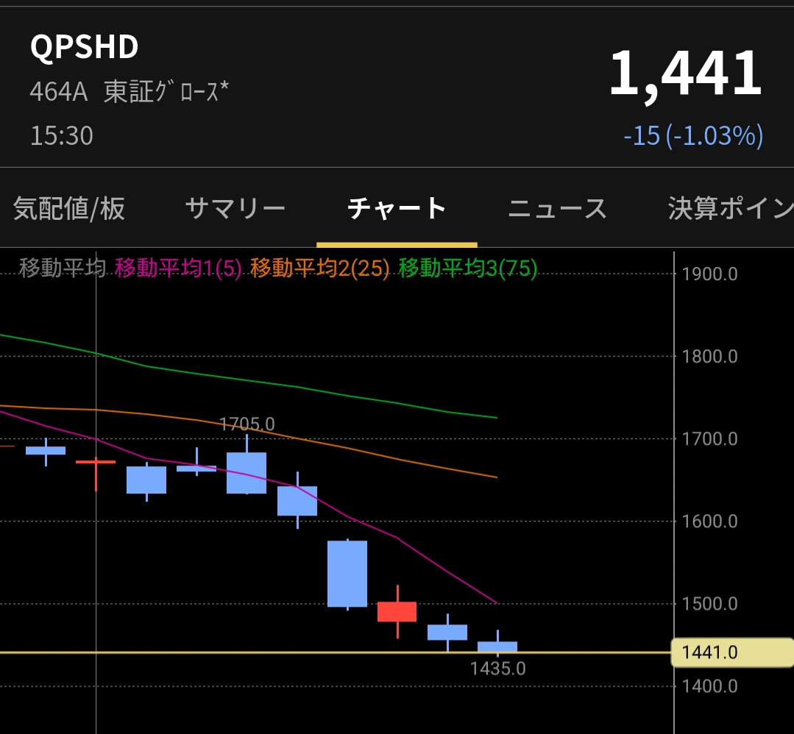Tap the 464A 東証グロース code text
Screen dimensions: 794x734
pyautogui.click(x=129, y=92)
